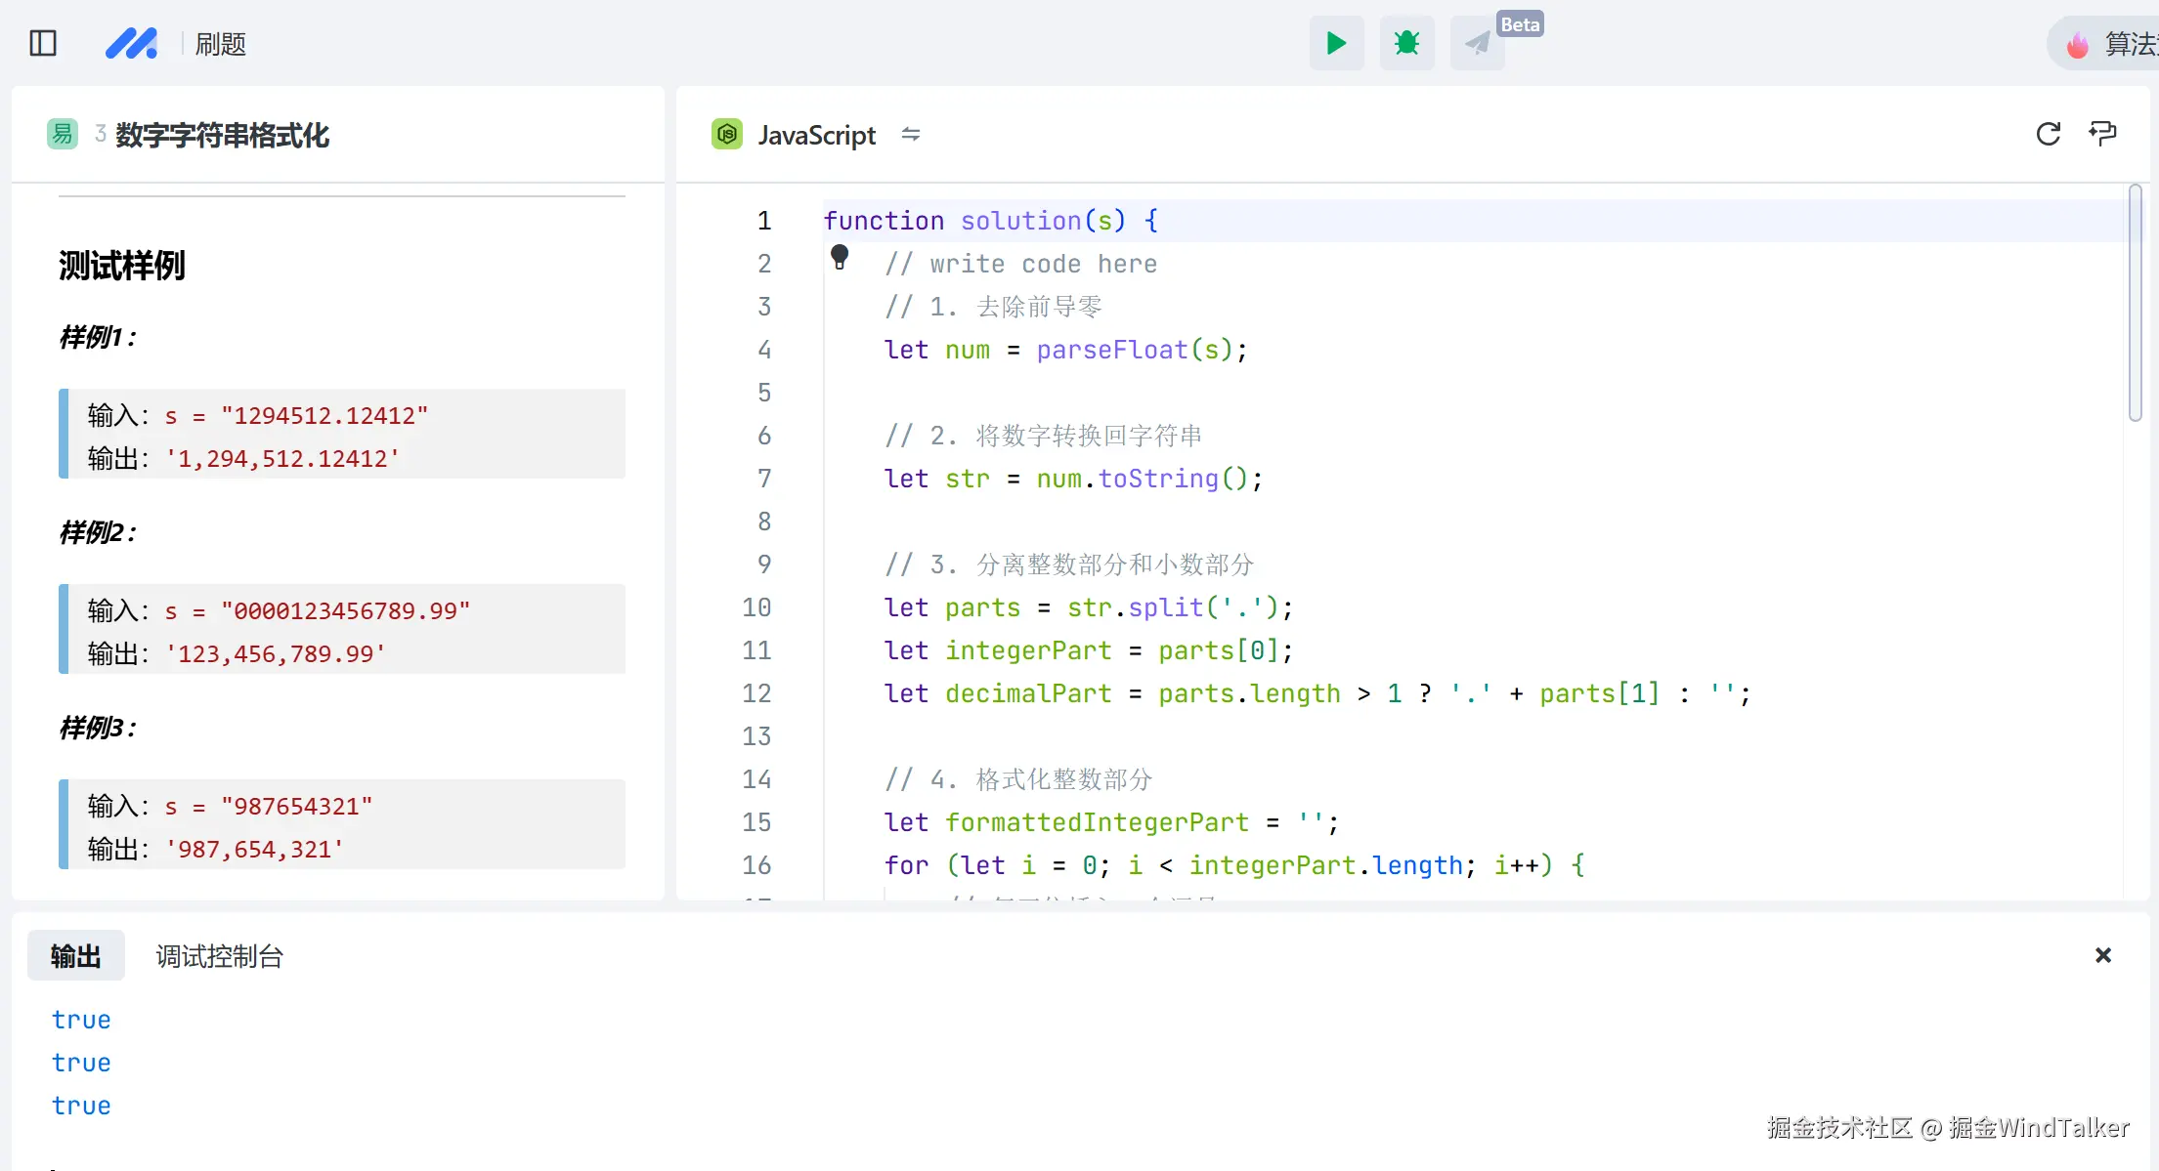The width and height of the screenshot is (2159, 1171).
Task: Click the lightbulb hint on line 2
Action: 840,257
